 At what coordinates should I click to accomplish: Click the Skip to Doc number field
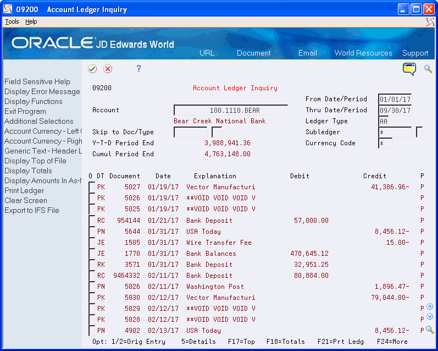point(191,132)
